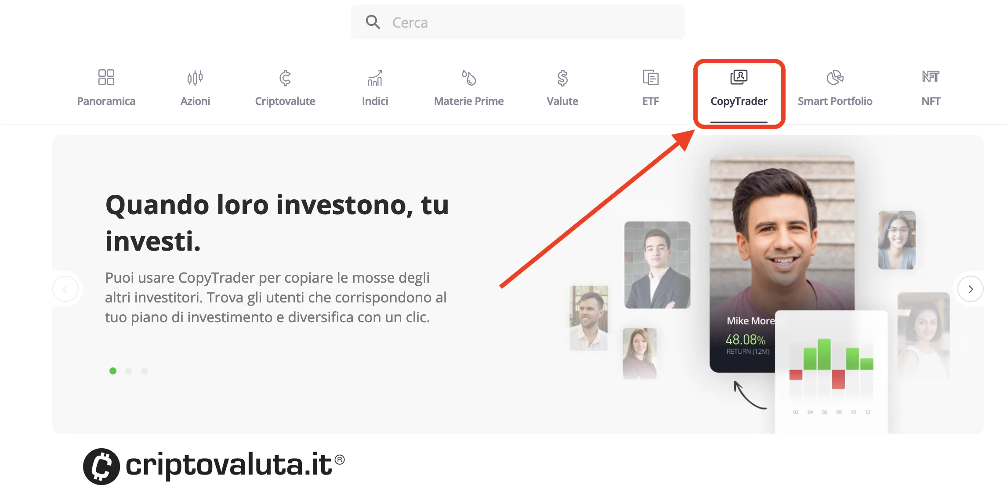Click the ETF document icon
The width and height of the screenshot is (1007, 489).
tap(650, 78)
